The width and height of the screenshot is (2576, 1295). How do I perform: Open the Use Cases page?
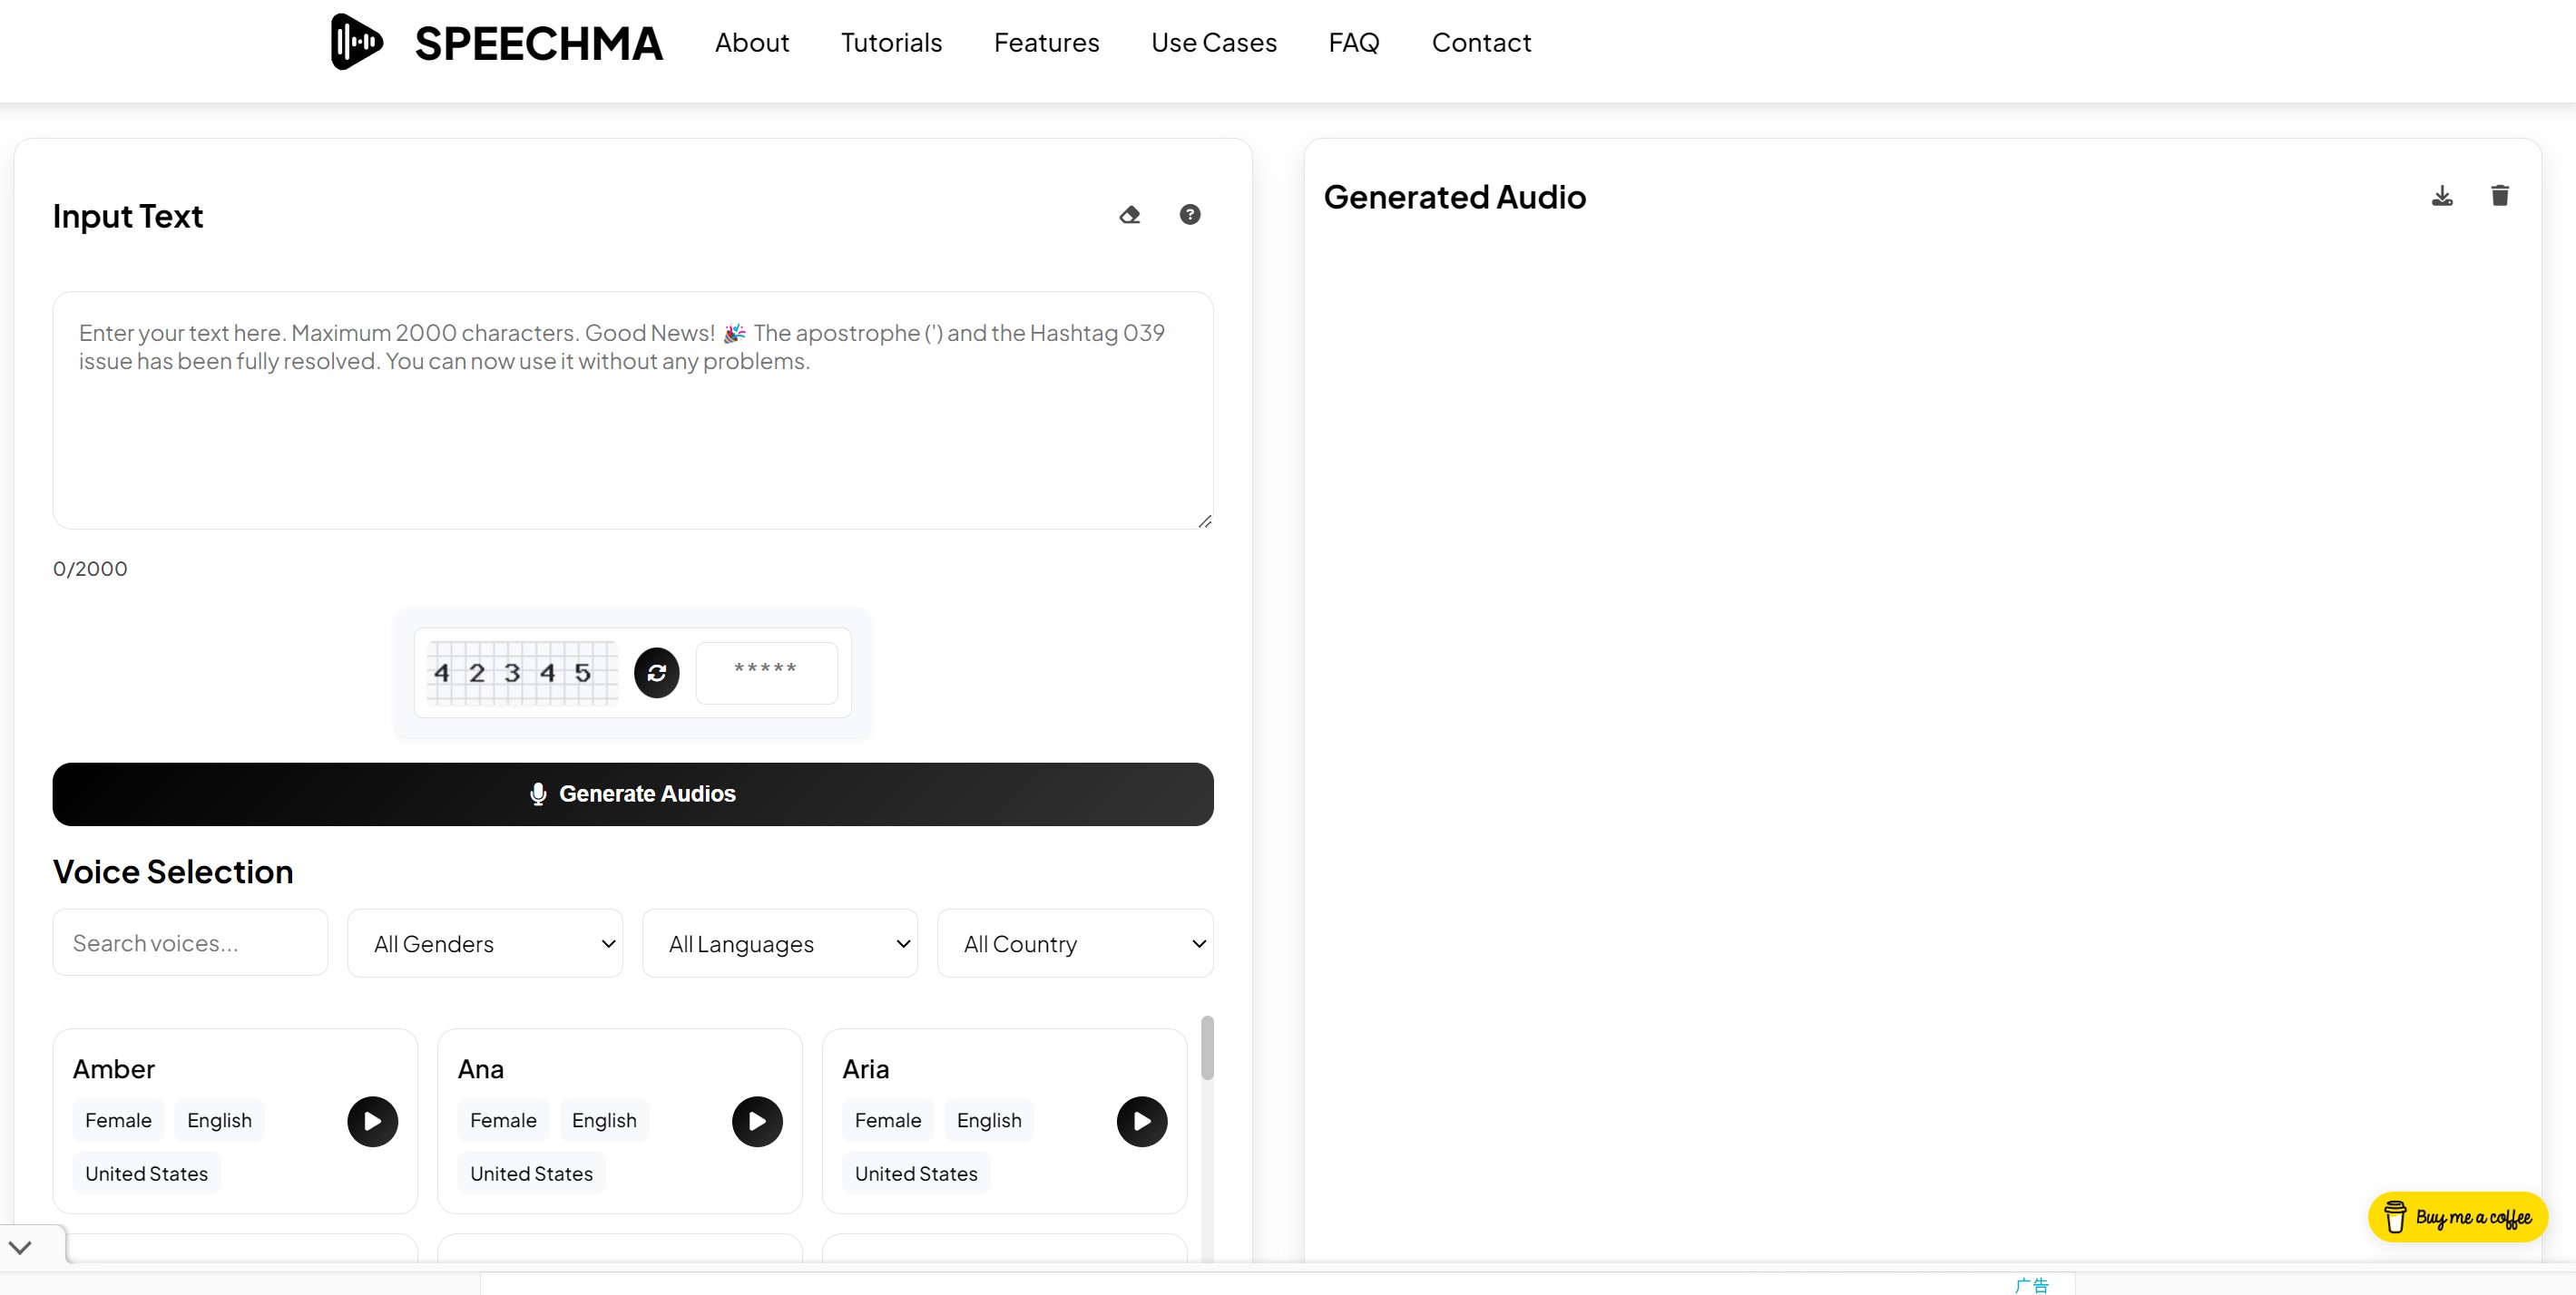tap(1213, 43)
